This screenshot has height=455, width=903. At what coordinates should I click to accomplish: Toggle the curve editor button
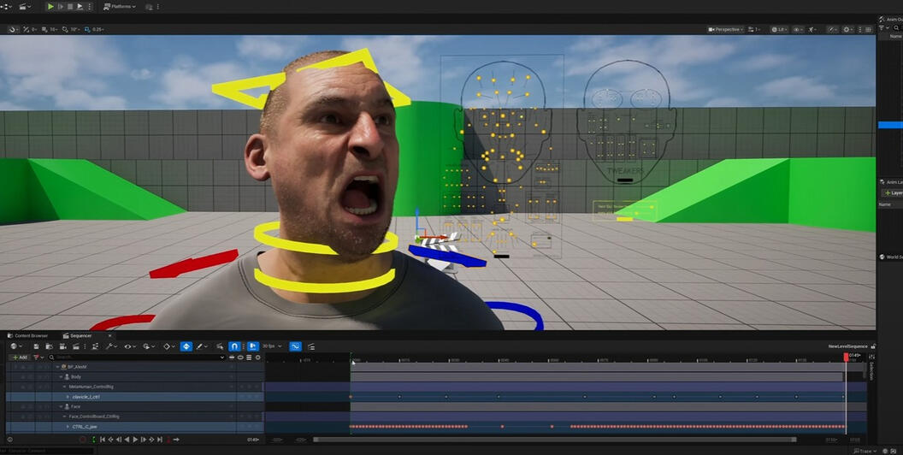pos(295,346)
